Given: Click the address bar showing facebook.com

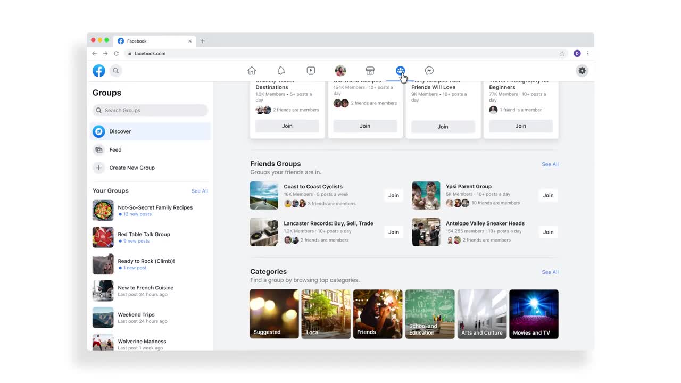Looking at the screenshot, I should point(346,54).
